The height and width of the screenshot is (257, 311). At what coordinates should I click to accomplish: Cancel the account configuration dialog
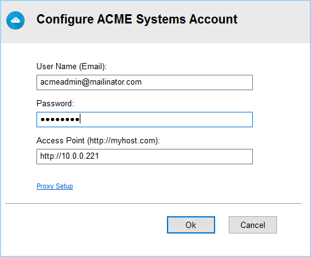point(253,225)
